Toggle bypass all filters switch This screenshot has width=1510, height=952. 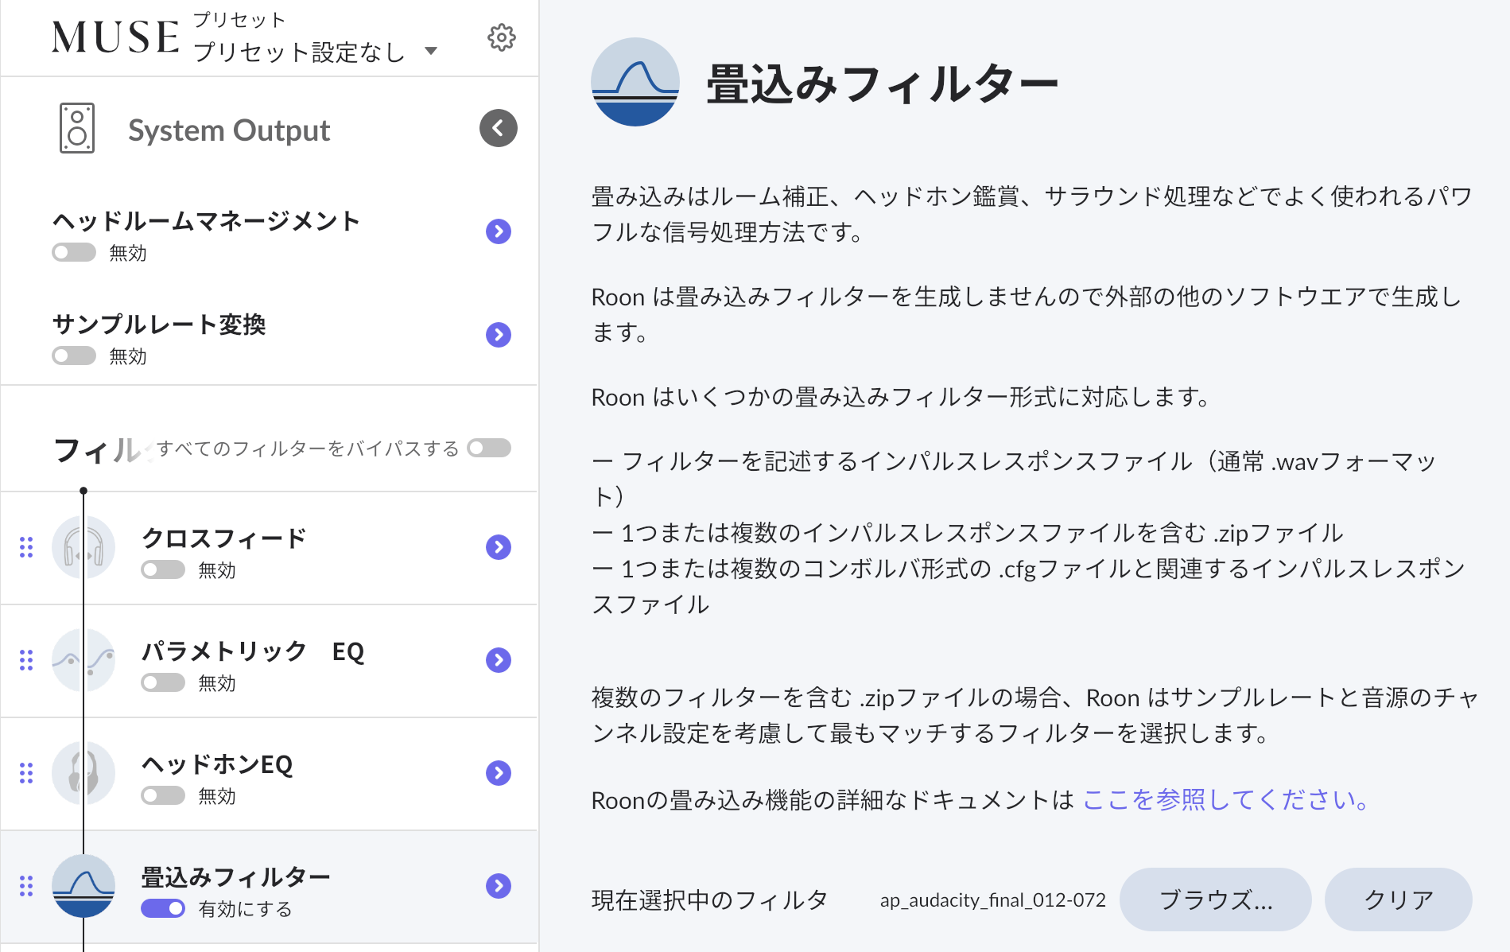click(x=489, y=449)
